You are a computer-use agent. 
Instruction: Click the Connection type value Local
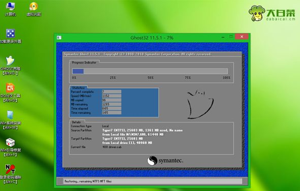106,126
